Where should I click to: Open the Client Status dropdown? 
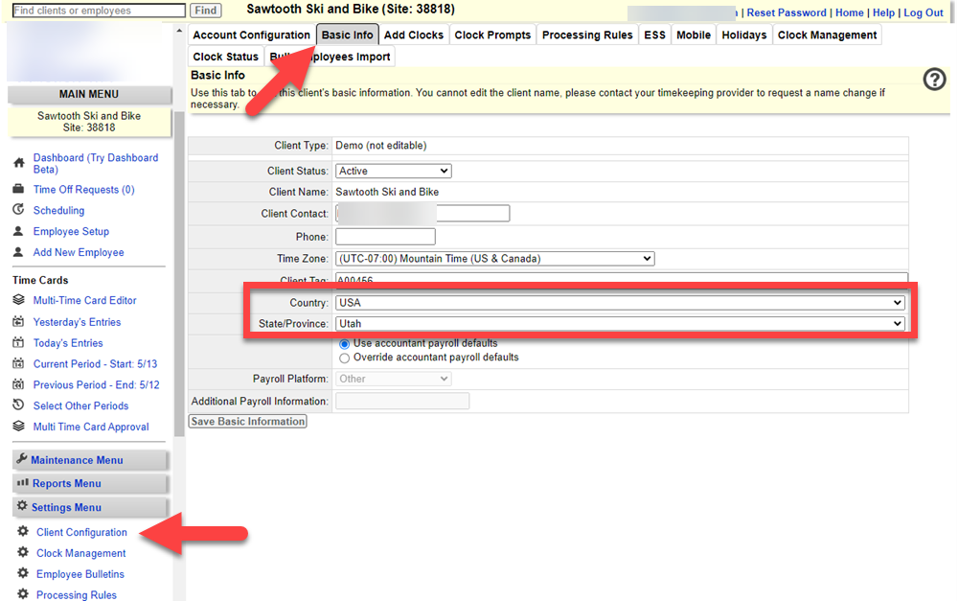(x=393, y=171)
